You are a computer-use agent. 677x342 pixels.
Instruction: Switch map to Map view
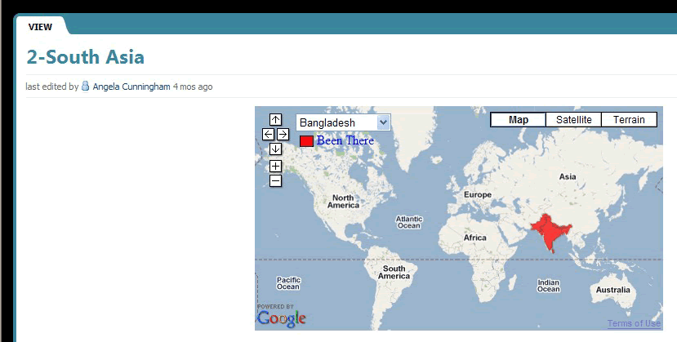tap(518, 119)
